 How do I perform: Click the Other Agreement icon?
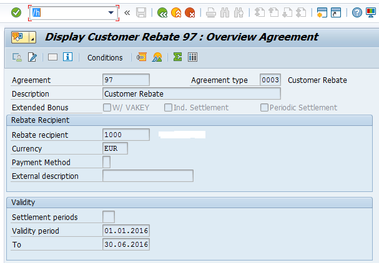[17, 57]
